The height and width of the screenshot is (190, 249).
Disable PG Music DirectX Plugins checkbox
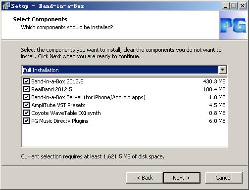tap(26, 121)
